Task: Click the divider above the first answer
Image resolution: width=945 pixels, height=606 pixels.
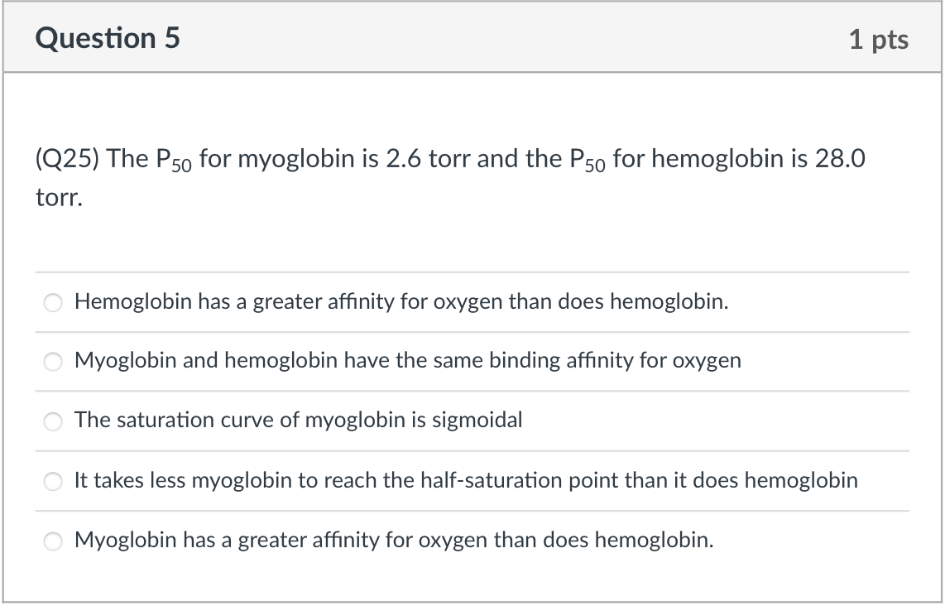Action: (472, 272)
